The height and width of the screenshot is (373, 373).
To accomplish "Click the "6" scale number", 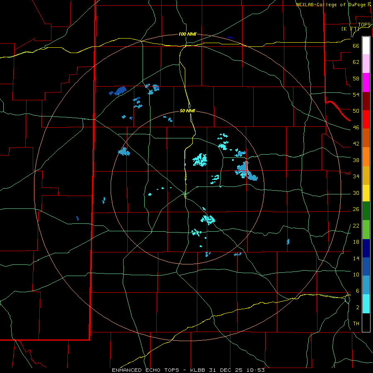I will coord(357,291).
